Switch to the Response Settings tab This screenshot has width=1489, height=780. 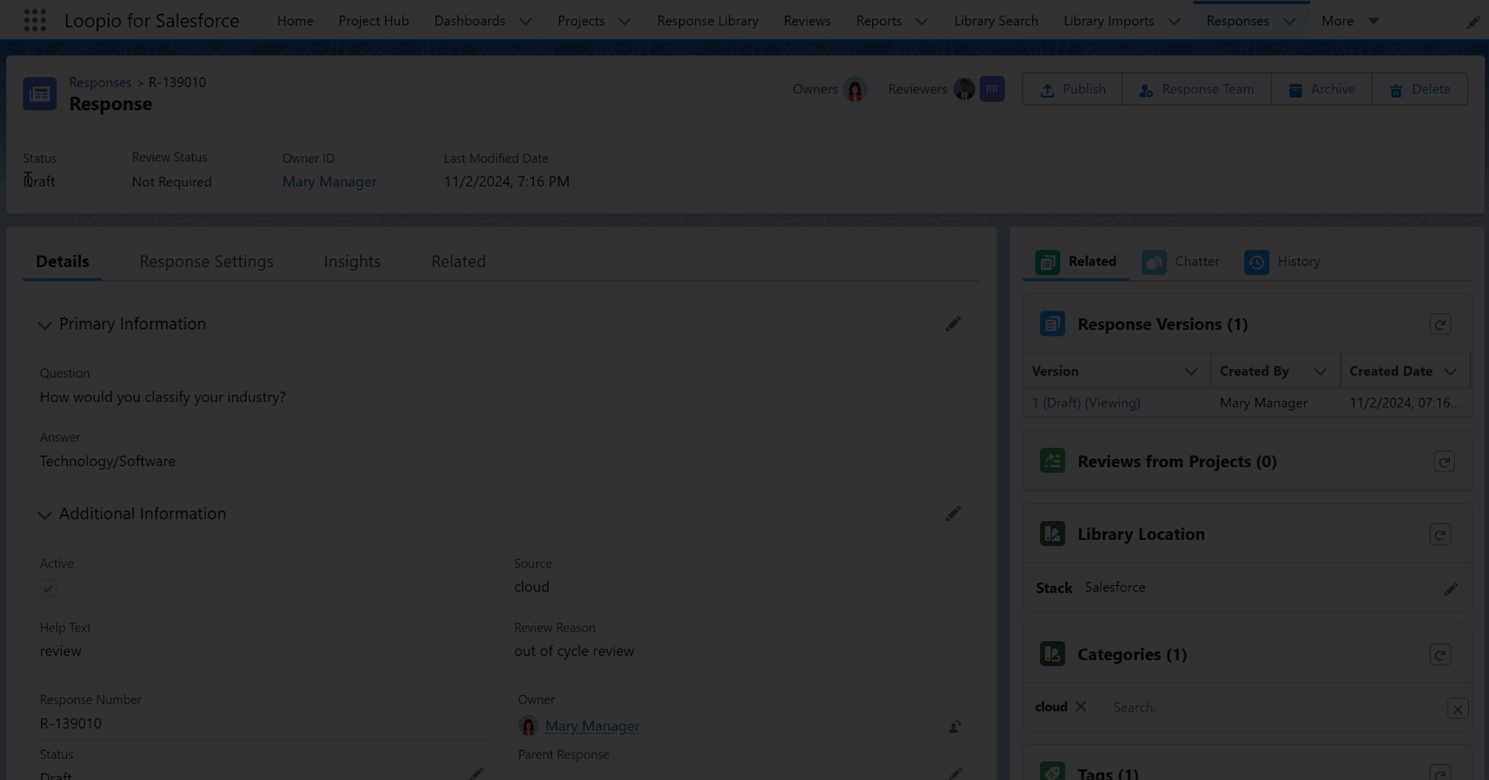(207, 261)
